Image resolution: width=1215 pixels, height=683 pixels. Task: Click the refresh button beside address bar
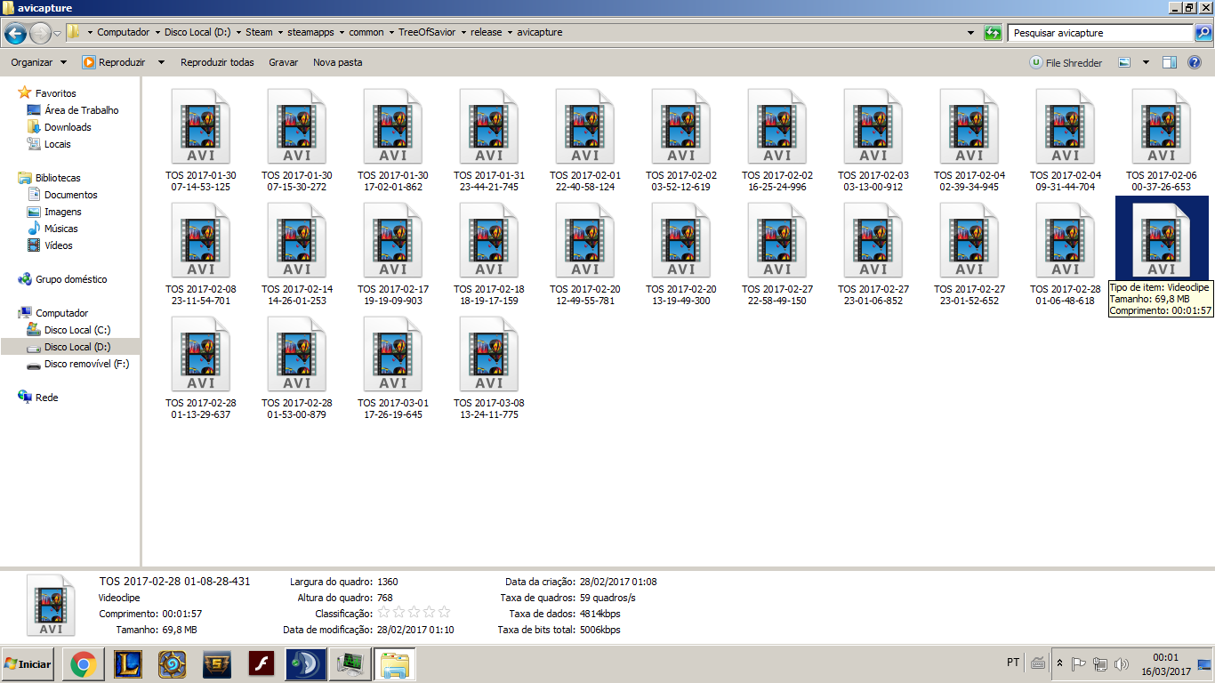click(x=993, y=33)
